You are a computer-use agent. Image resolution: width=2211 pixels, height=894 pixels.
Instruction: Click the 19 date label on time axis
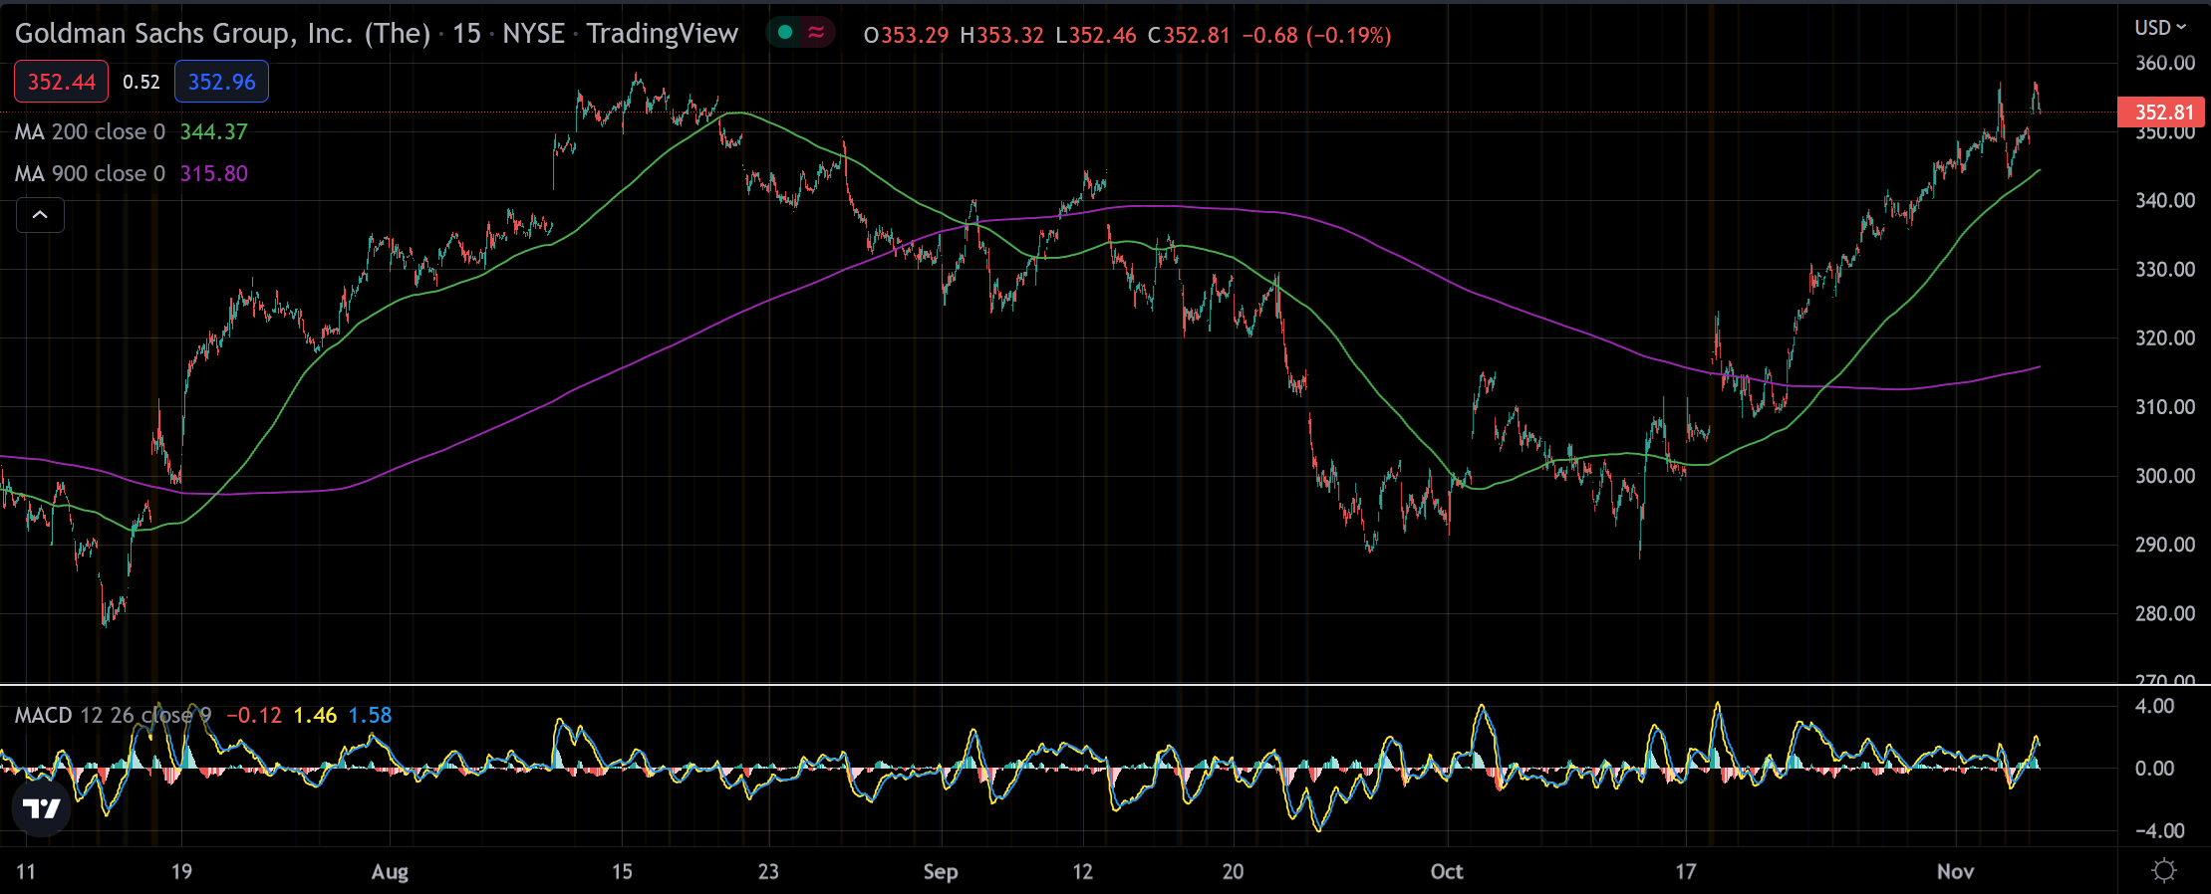click(181, 872)
